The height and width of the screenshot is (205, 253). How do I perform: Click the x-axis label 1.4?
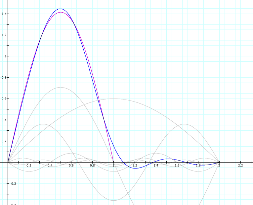point(156,165)
